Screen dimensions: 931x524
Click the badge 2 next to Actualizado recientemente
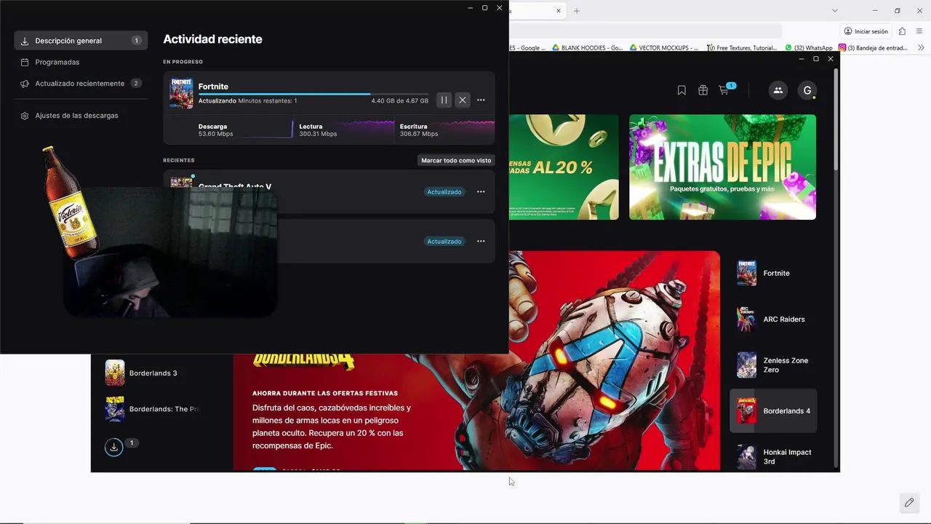(136, 83)
